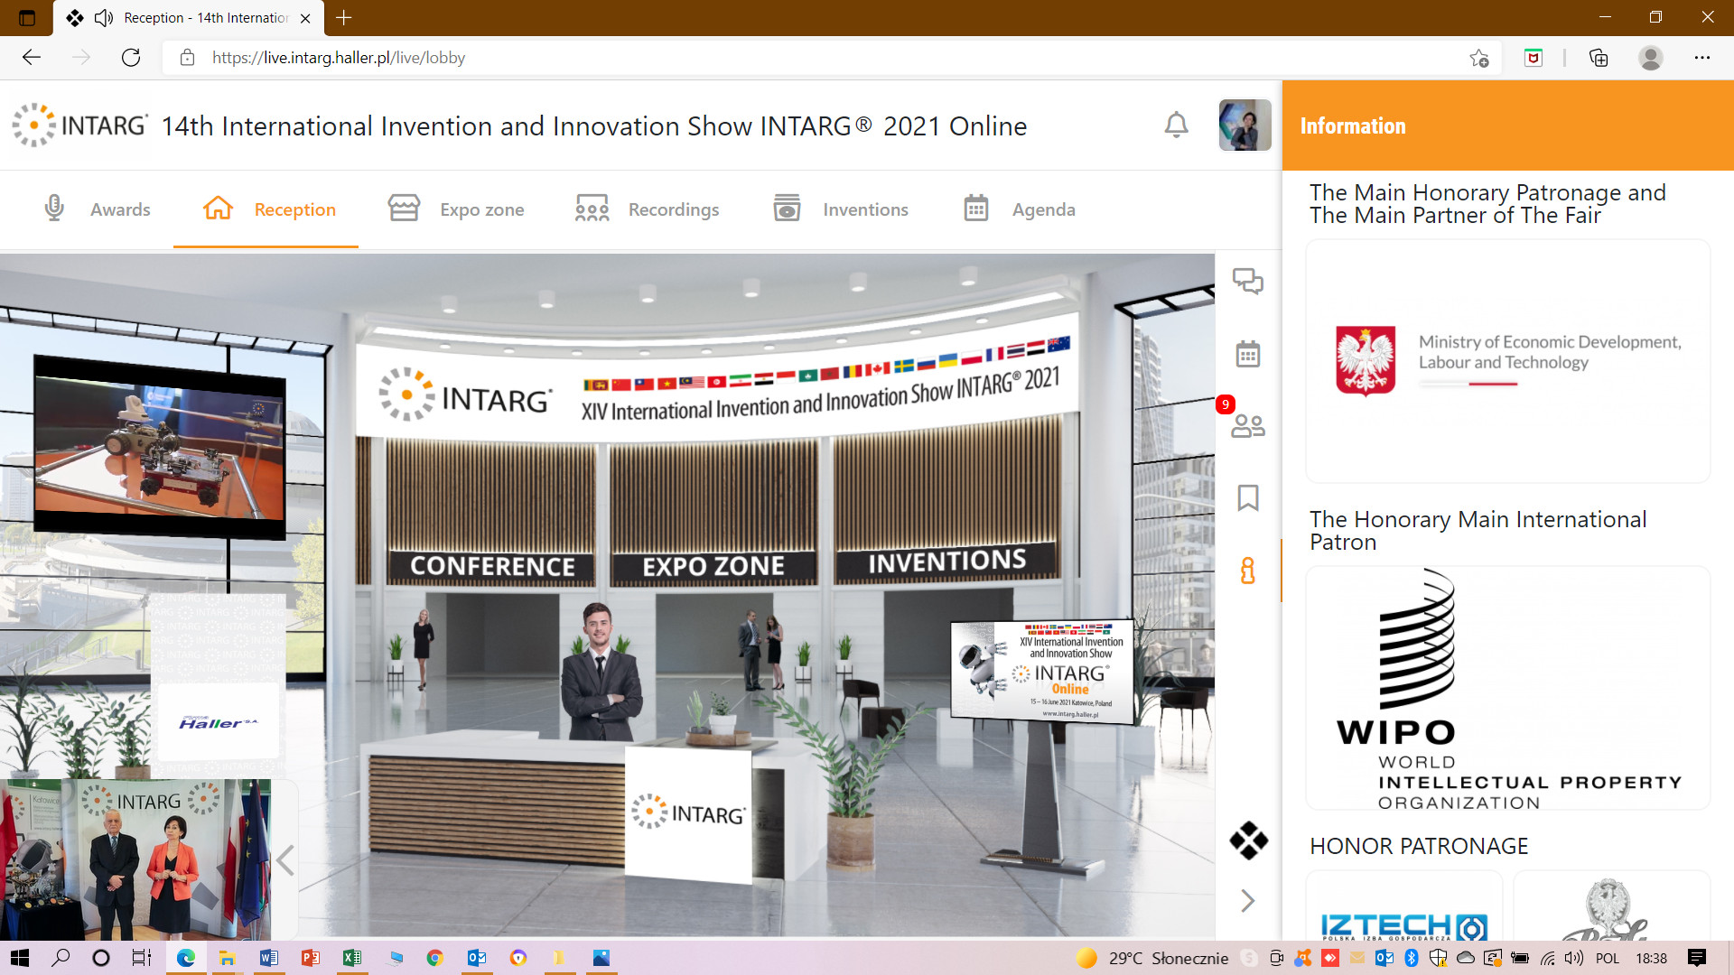1734x975 pixels.
Task: View site information padlock icon
Action: [187, 58]
